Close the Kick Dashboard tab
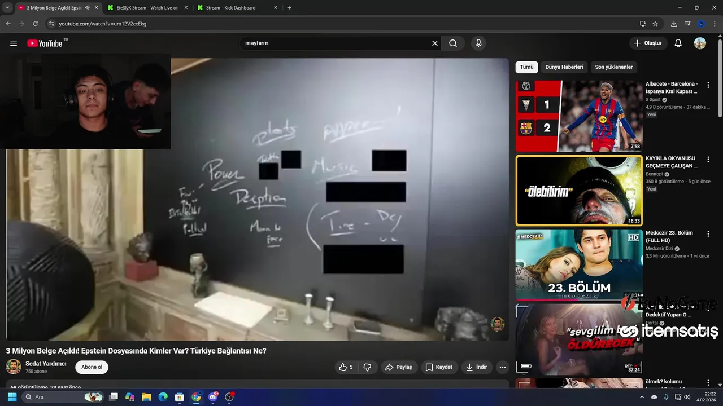 (276, 8)
